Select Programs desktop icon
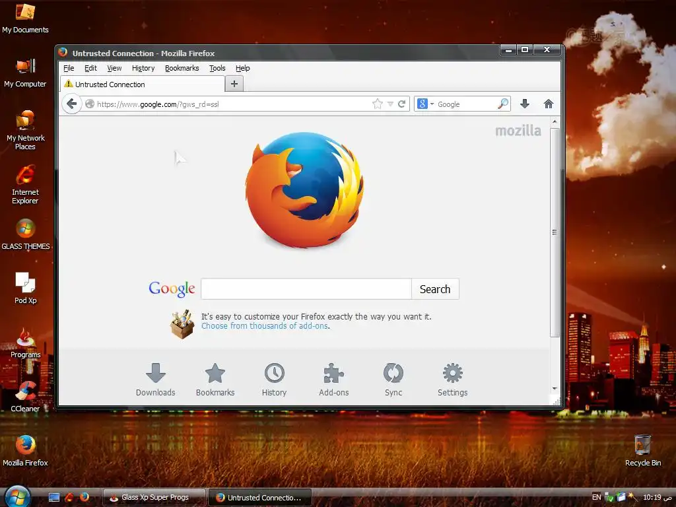This screenshot has height=507, width=676. pos(26,343)
